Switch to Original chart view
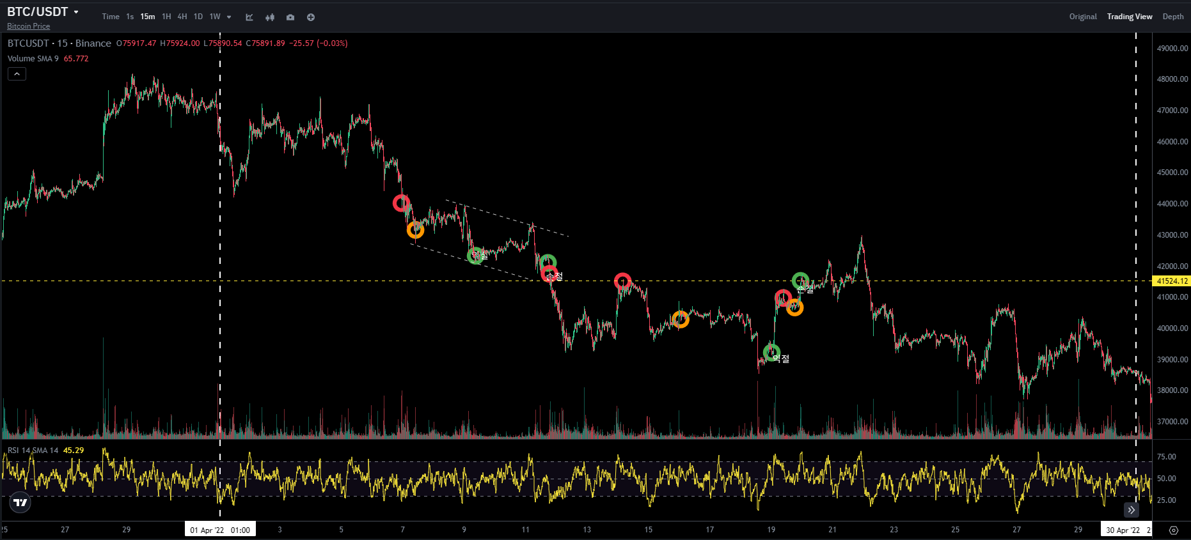 (1083, 17)
